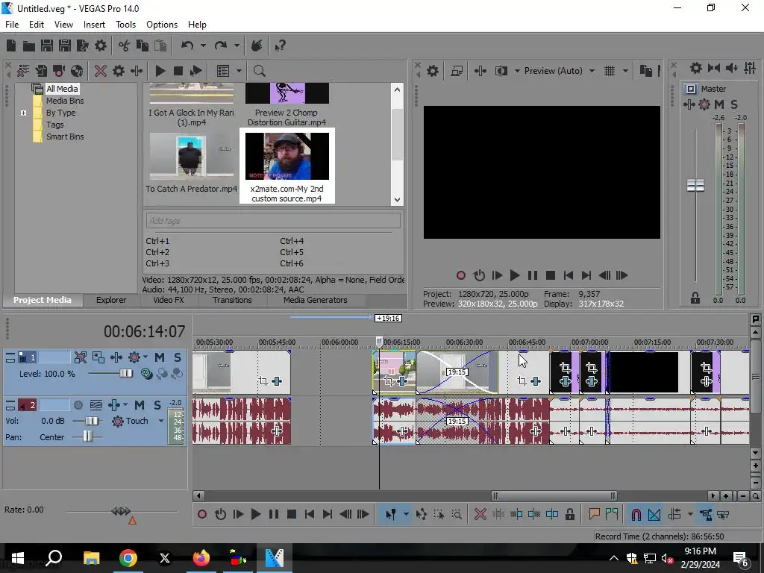Click Preview on external monitor icon
This screenshot has height=573, width=764.
pos(457,71)
